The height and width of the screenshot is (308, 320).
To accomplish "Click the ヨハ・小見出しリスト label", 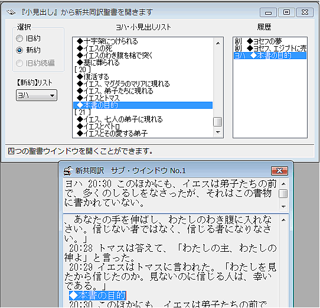I will pyautogui.click(x=143, y=27).
